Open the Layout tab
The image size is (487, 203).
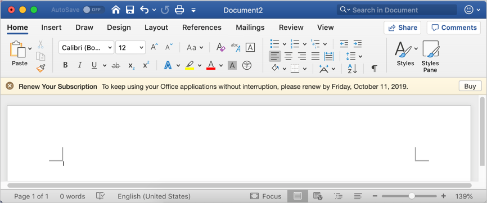[x=156, y=28]
